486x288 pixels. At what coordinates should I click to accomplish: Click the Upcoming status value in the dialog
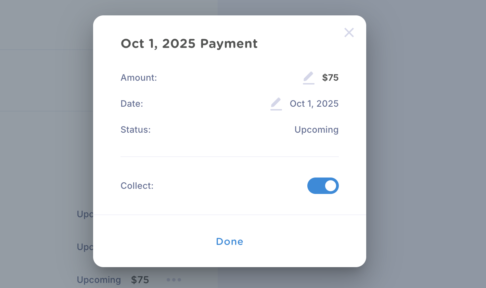coord(317,130)
